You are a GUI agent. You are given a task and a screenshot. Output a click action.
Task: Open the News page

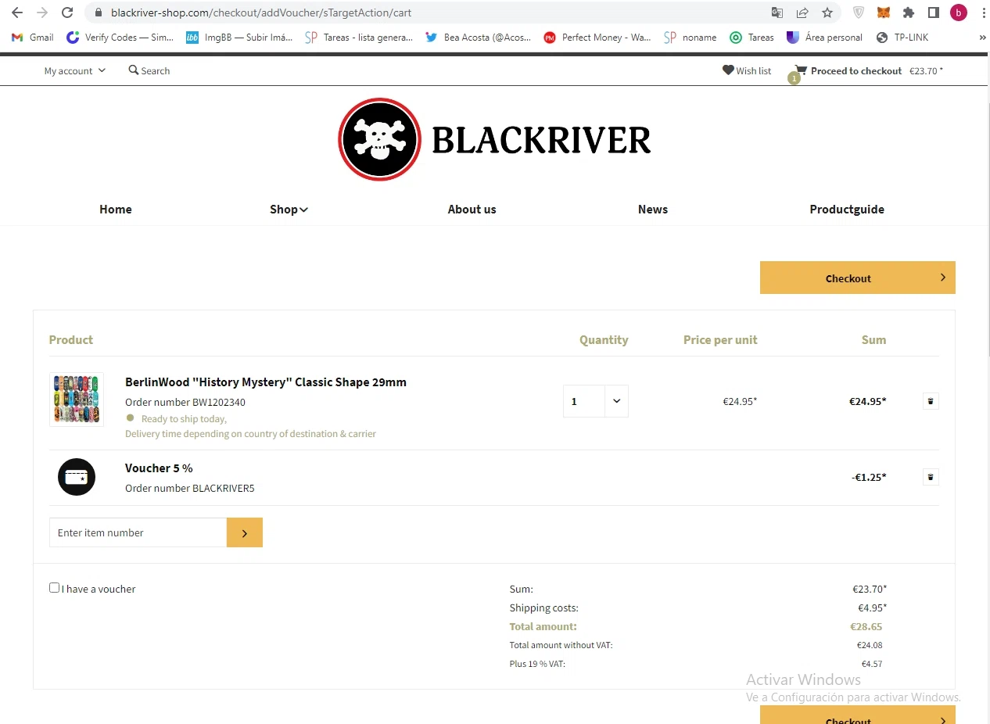point(653,210)
